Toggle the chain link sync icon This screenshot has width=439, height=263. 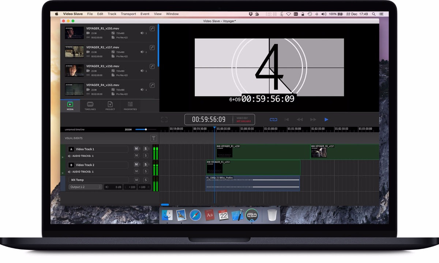pyautogui.click(x=274, y=119)
